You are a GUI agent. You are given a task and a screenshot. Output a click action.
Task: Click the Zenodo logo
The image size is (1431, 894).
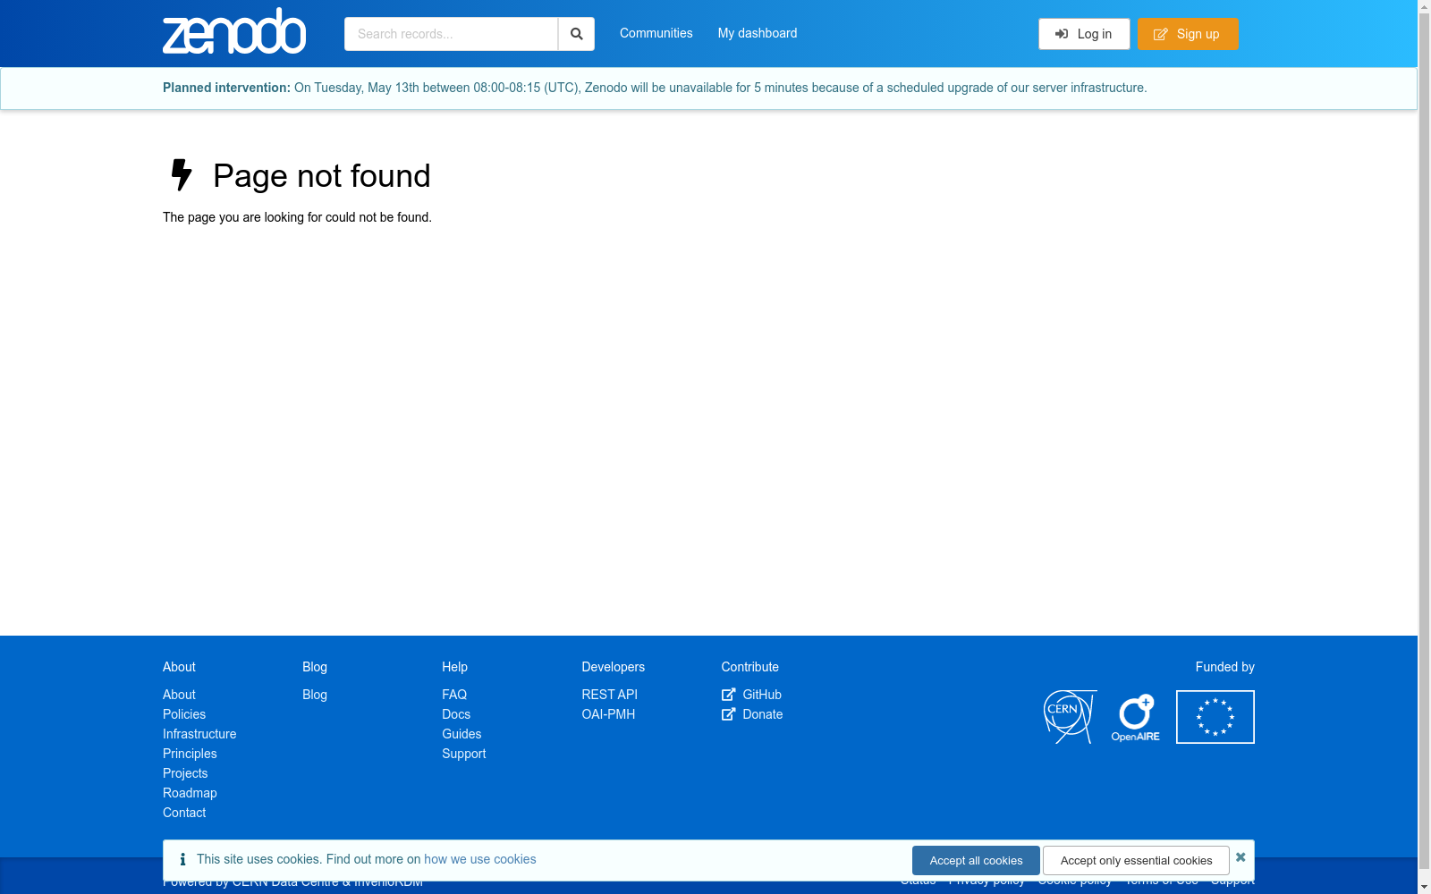coord(234,31)
